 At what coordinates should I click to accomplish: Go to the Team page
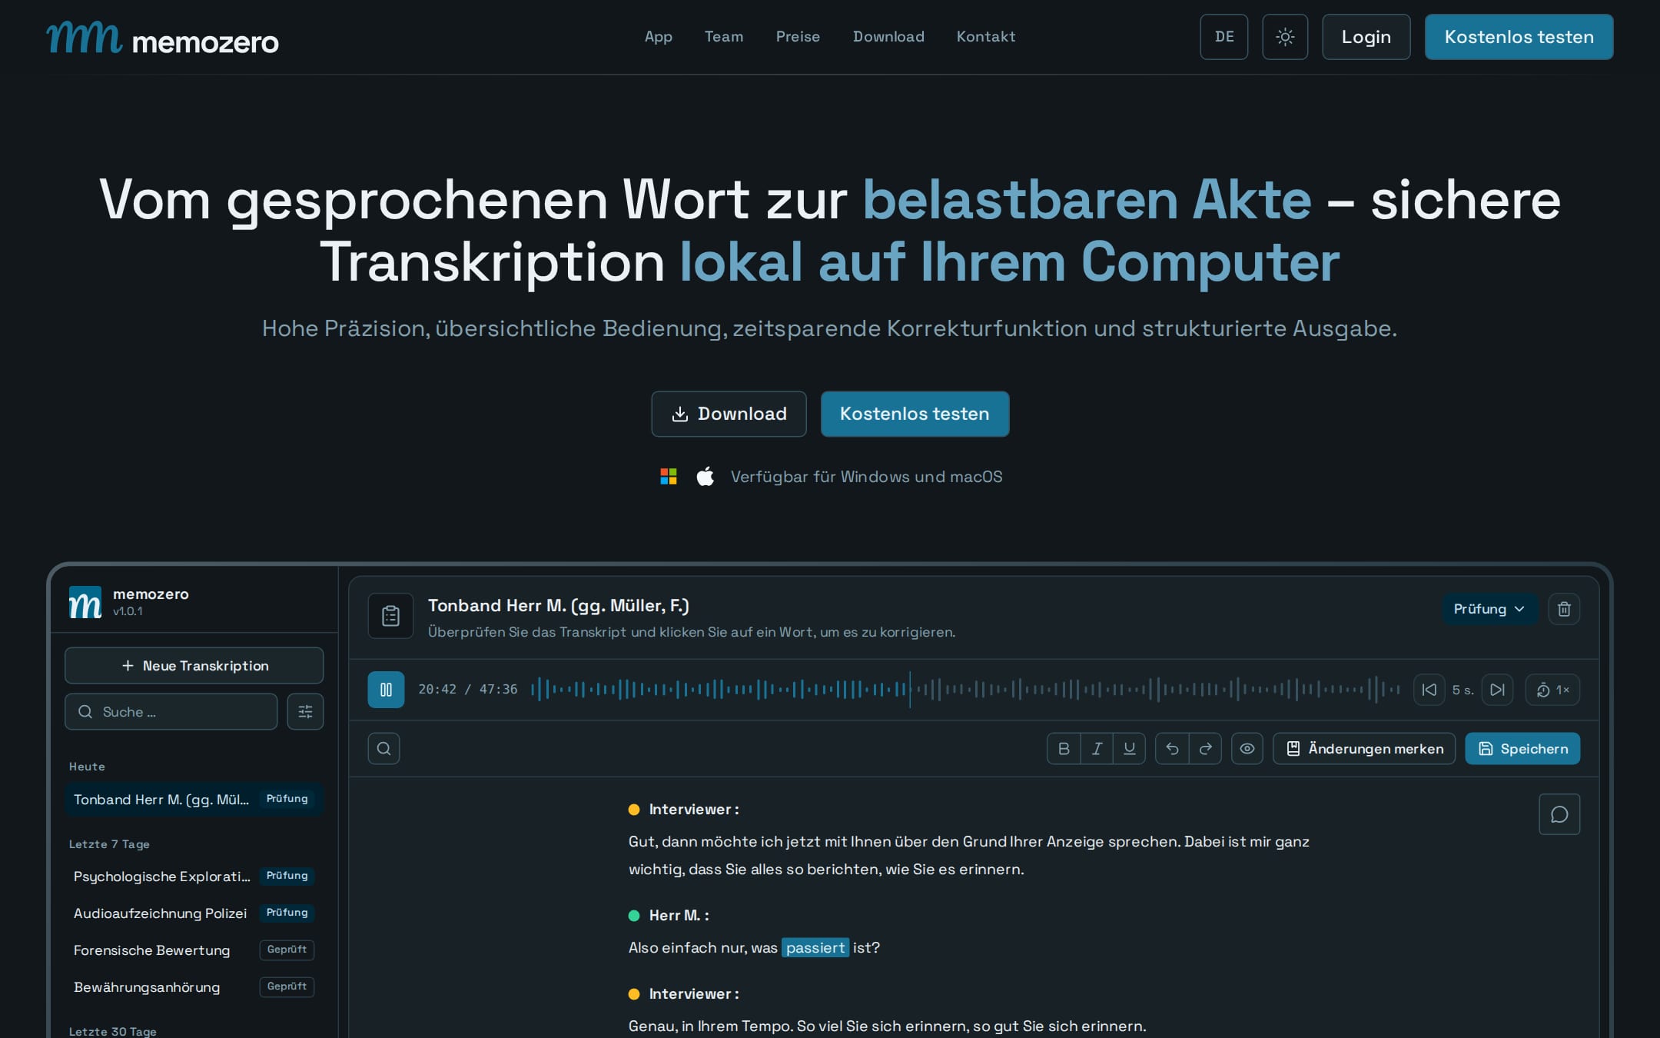pos(724,36)
